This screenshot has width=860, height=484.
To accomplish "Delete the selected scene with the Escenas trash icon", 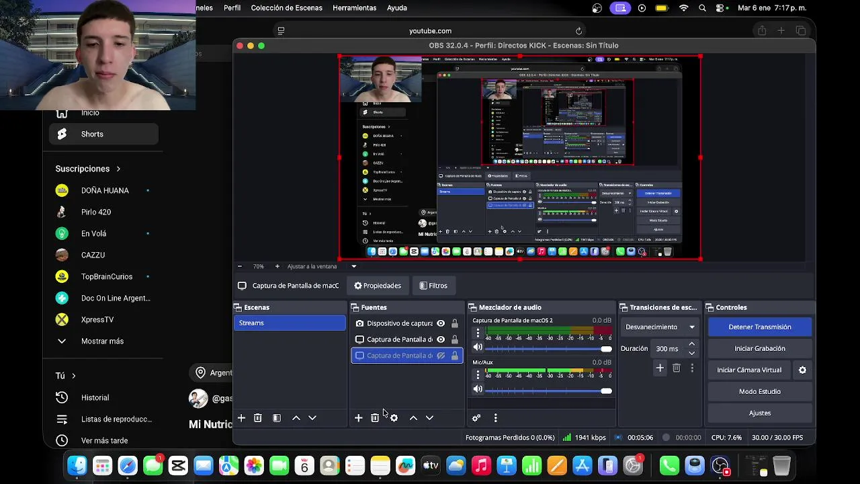I will 258,418.
